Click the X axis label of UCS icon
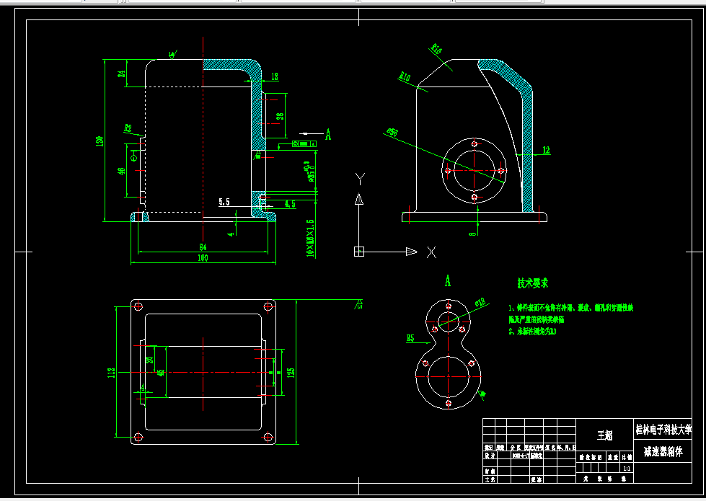 tap(431, 252)
